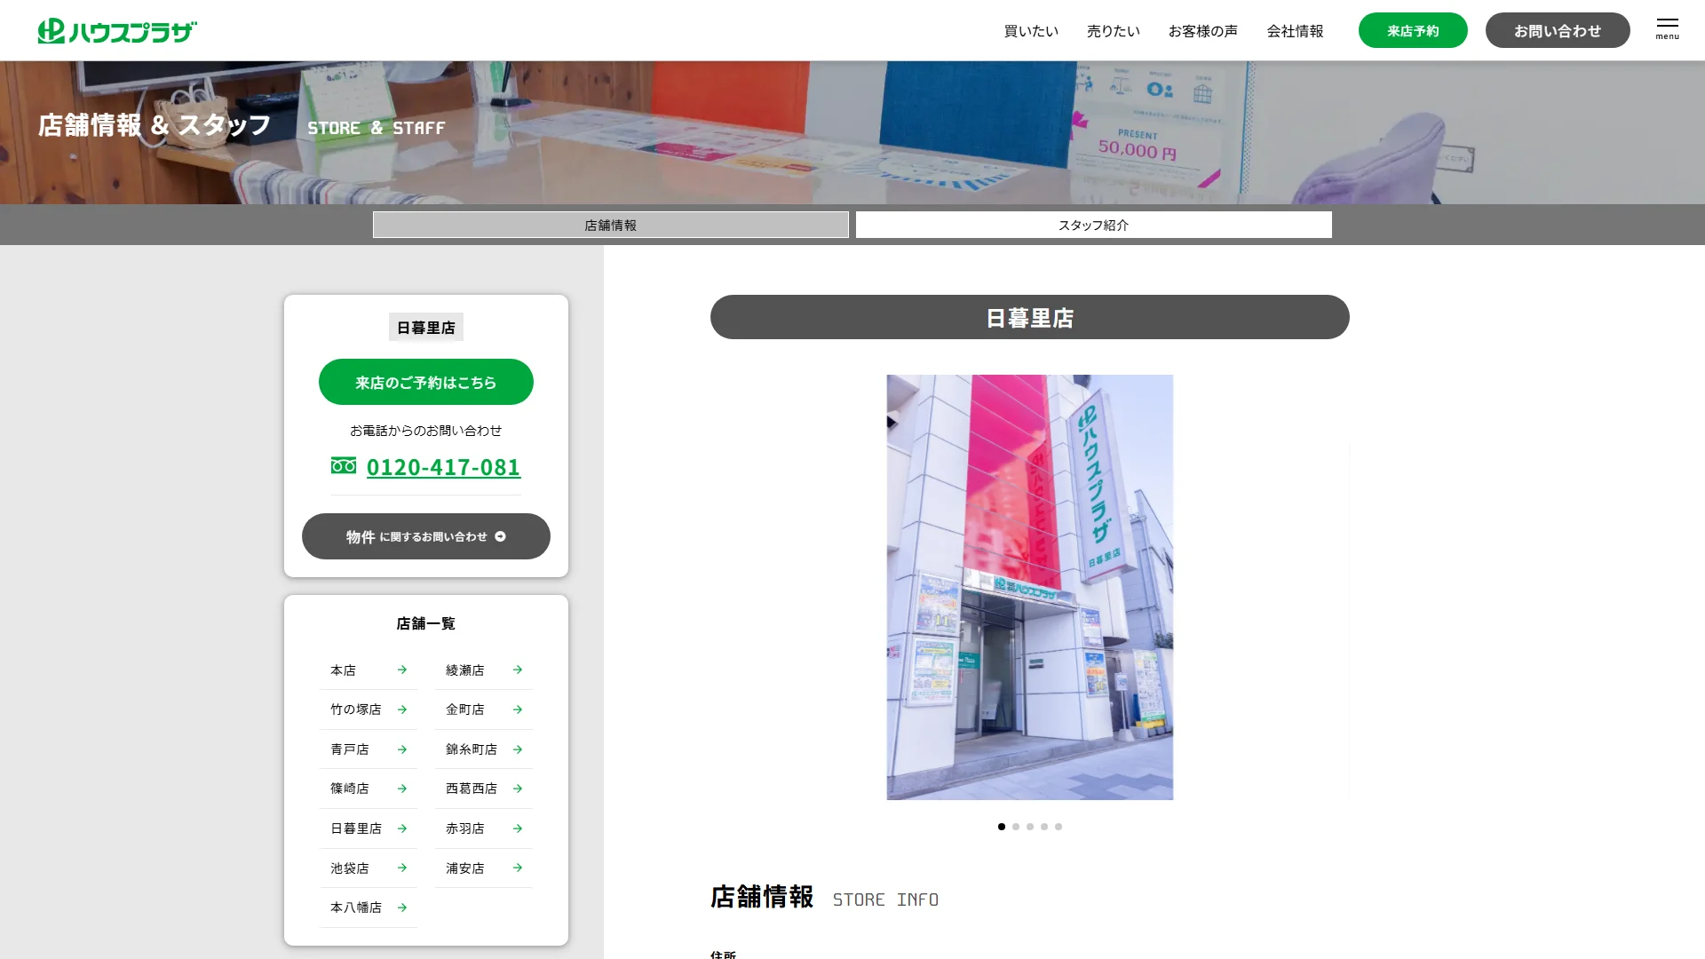Select the third carousel pagination dot

(x=1030, y=827)
